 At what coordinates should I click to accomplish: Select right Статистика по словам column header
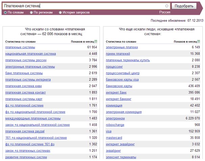click(x=121, y=42)
